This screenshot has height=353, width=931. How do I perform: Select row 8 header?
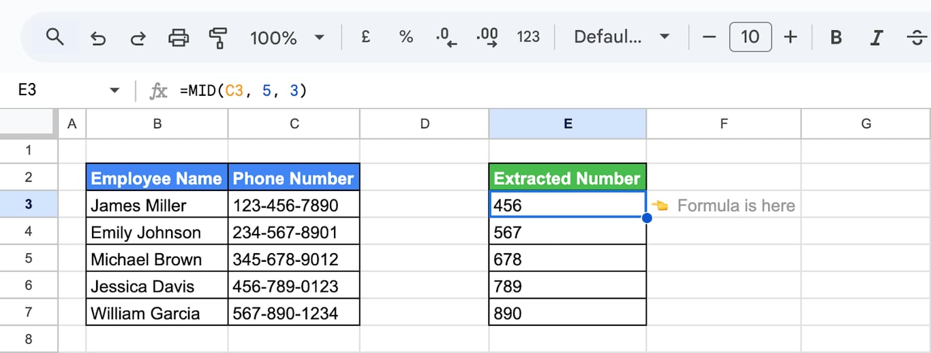pos(28,339)
